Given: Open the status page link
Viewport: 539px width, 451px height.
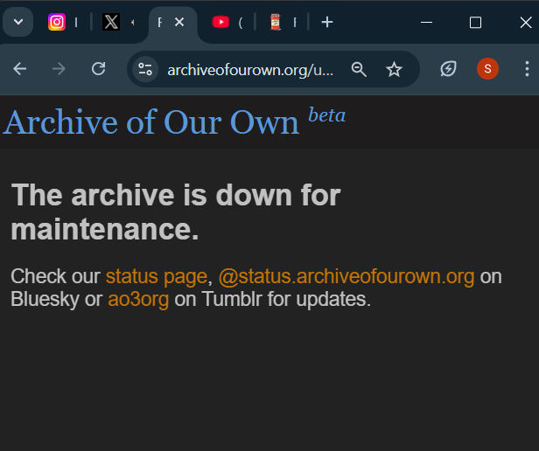Looking at the screenshot, I should pyautogui.click(x=157, y=276).
